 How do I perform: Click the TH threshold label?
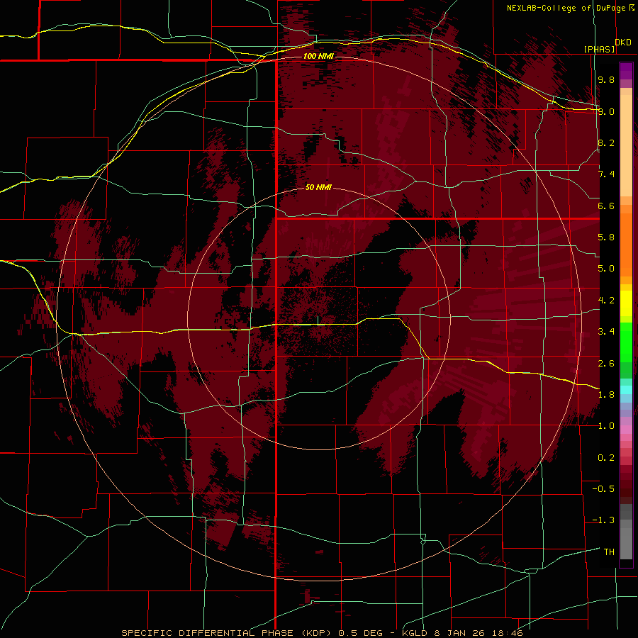[609, 552]
